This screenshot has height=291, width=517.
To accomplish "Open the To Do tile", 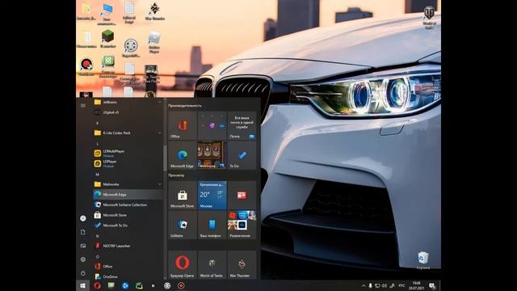I will coord(242,155).
